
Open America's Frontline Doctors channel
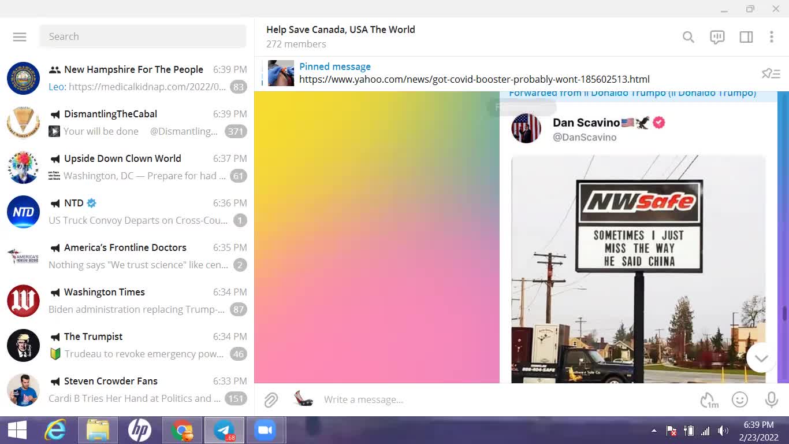[127, 256]
